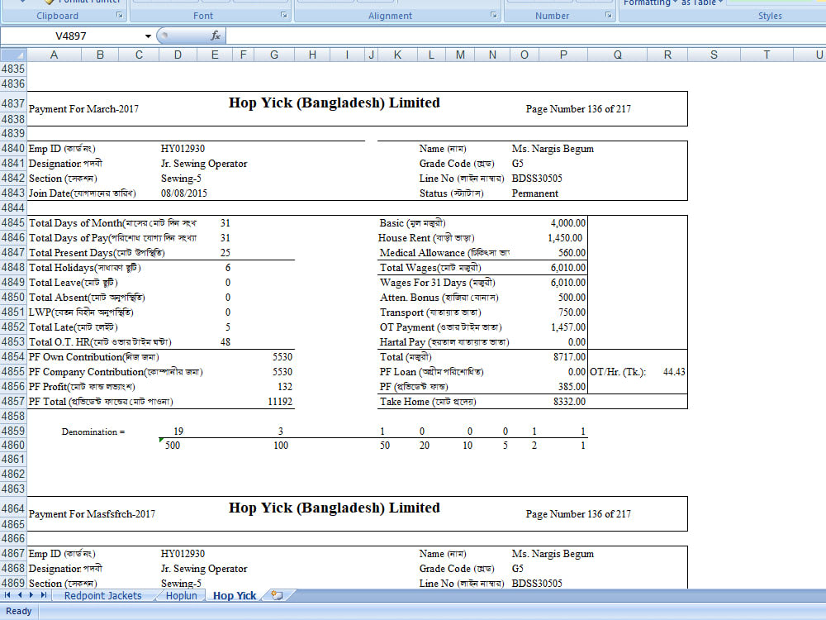The width and height of the screenshot is (826, 620).
Task: Click the Medical Allowance value 560.00
Action: [572, 252]
